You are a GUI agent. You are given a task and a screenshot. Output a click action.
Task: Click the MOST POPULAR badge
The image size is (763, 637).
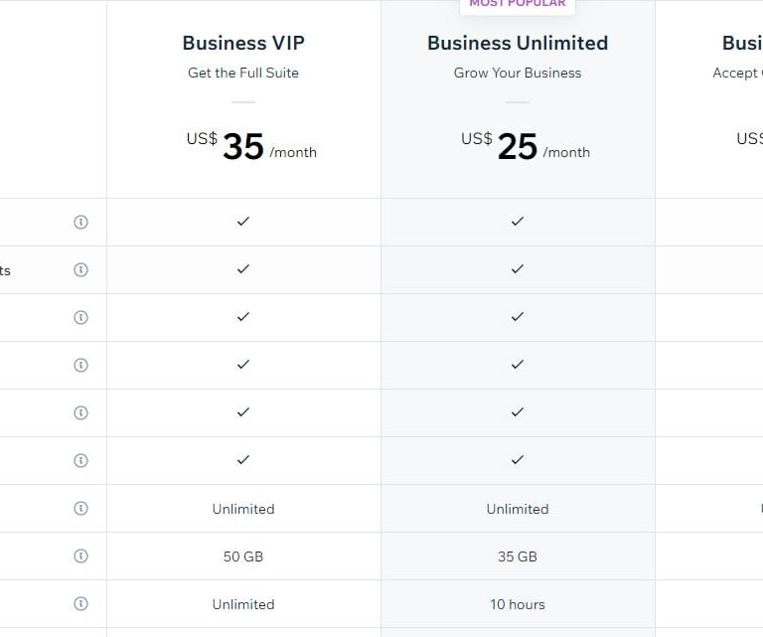coord(518,4)
